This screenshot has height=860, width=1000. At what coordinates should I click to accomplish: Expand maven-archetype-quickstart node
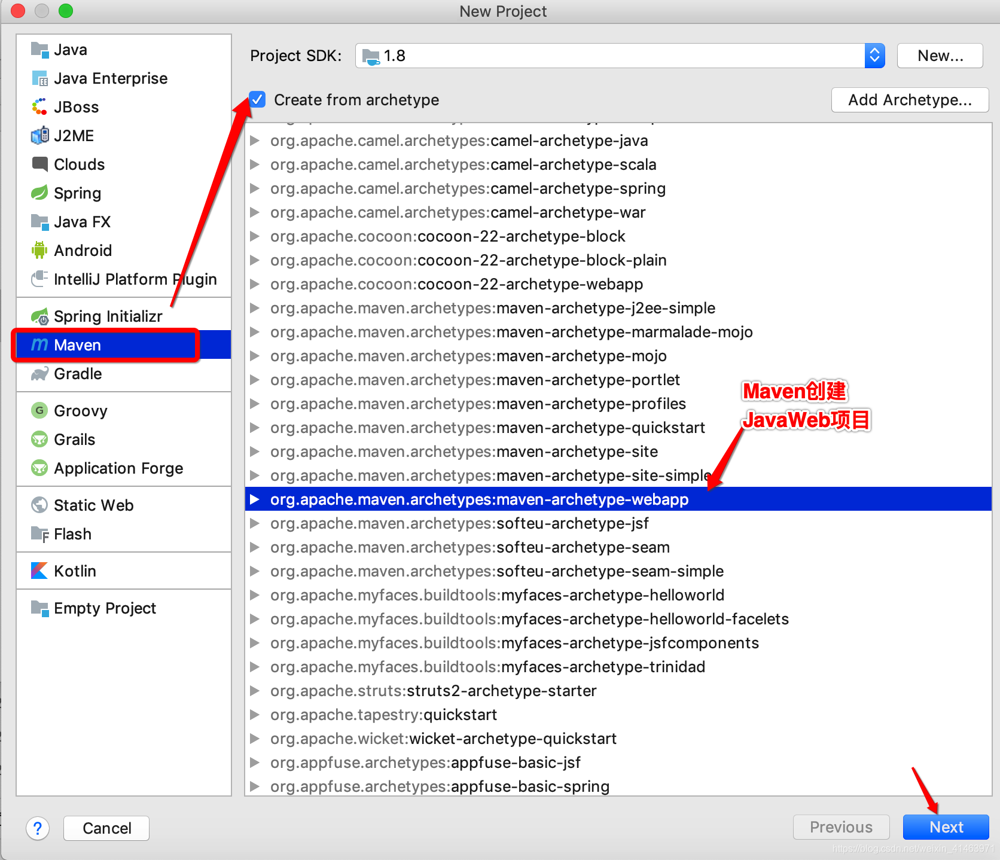point(255,428)
